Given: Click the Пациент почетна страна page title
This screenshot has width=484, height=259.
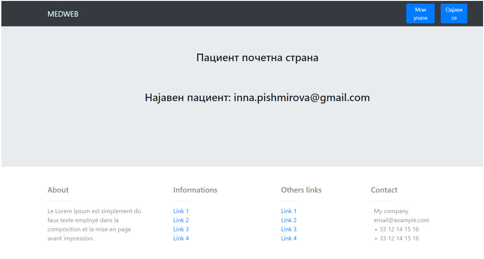Looking at the screenshot, I should 257,58.
